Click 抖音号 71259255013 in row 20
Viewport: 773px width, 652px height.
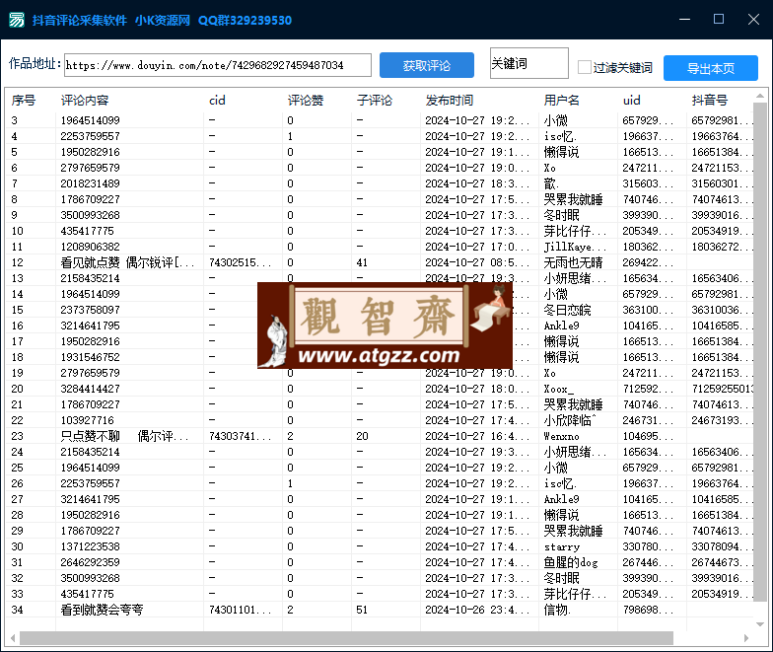pyautogui.click(x=722, y=389)
